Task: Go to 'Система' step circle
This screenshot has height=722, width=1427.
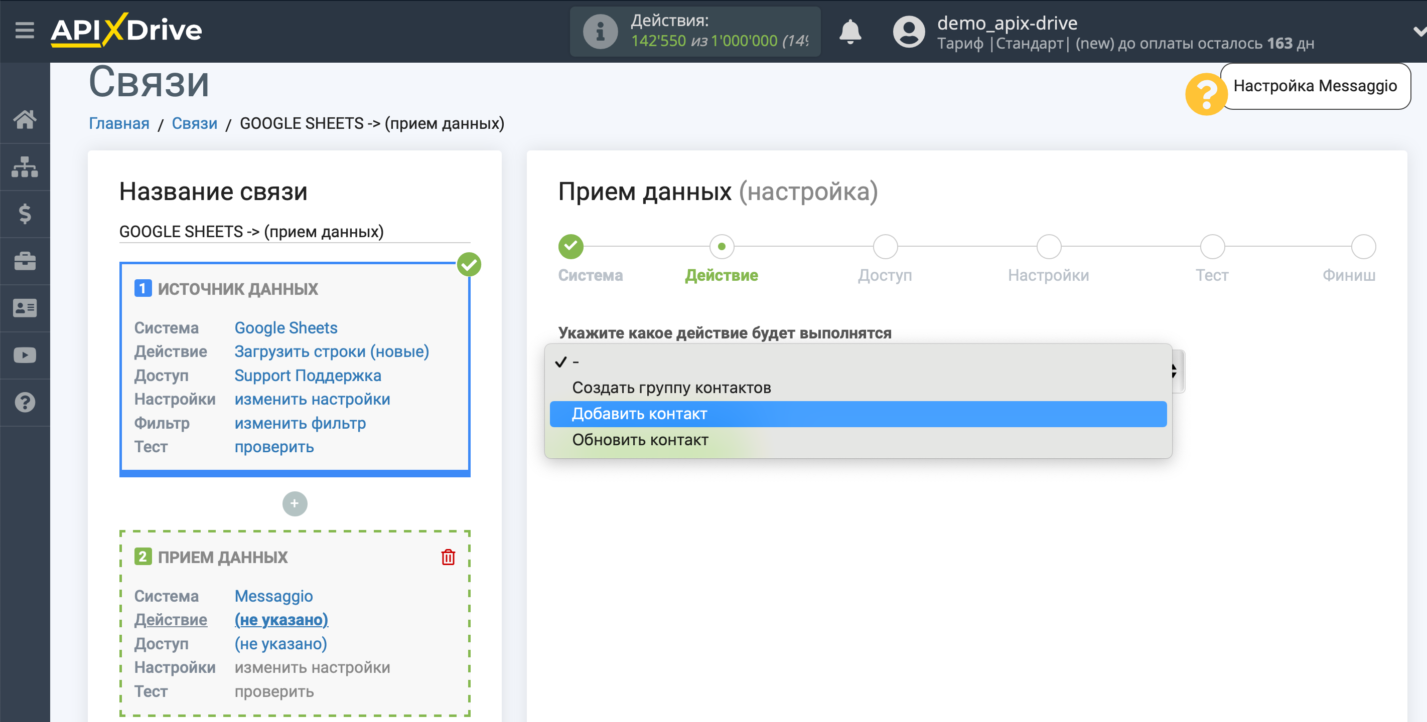Action: click(x=570, y=246)
